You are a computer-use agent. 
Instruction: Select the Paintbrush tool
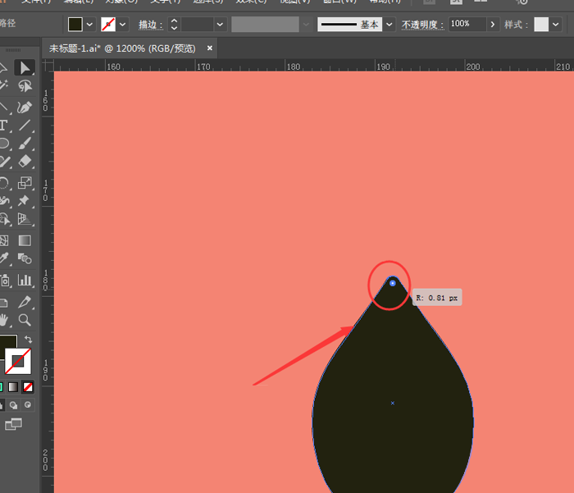click(25, 144)
